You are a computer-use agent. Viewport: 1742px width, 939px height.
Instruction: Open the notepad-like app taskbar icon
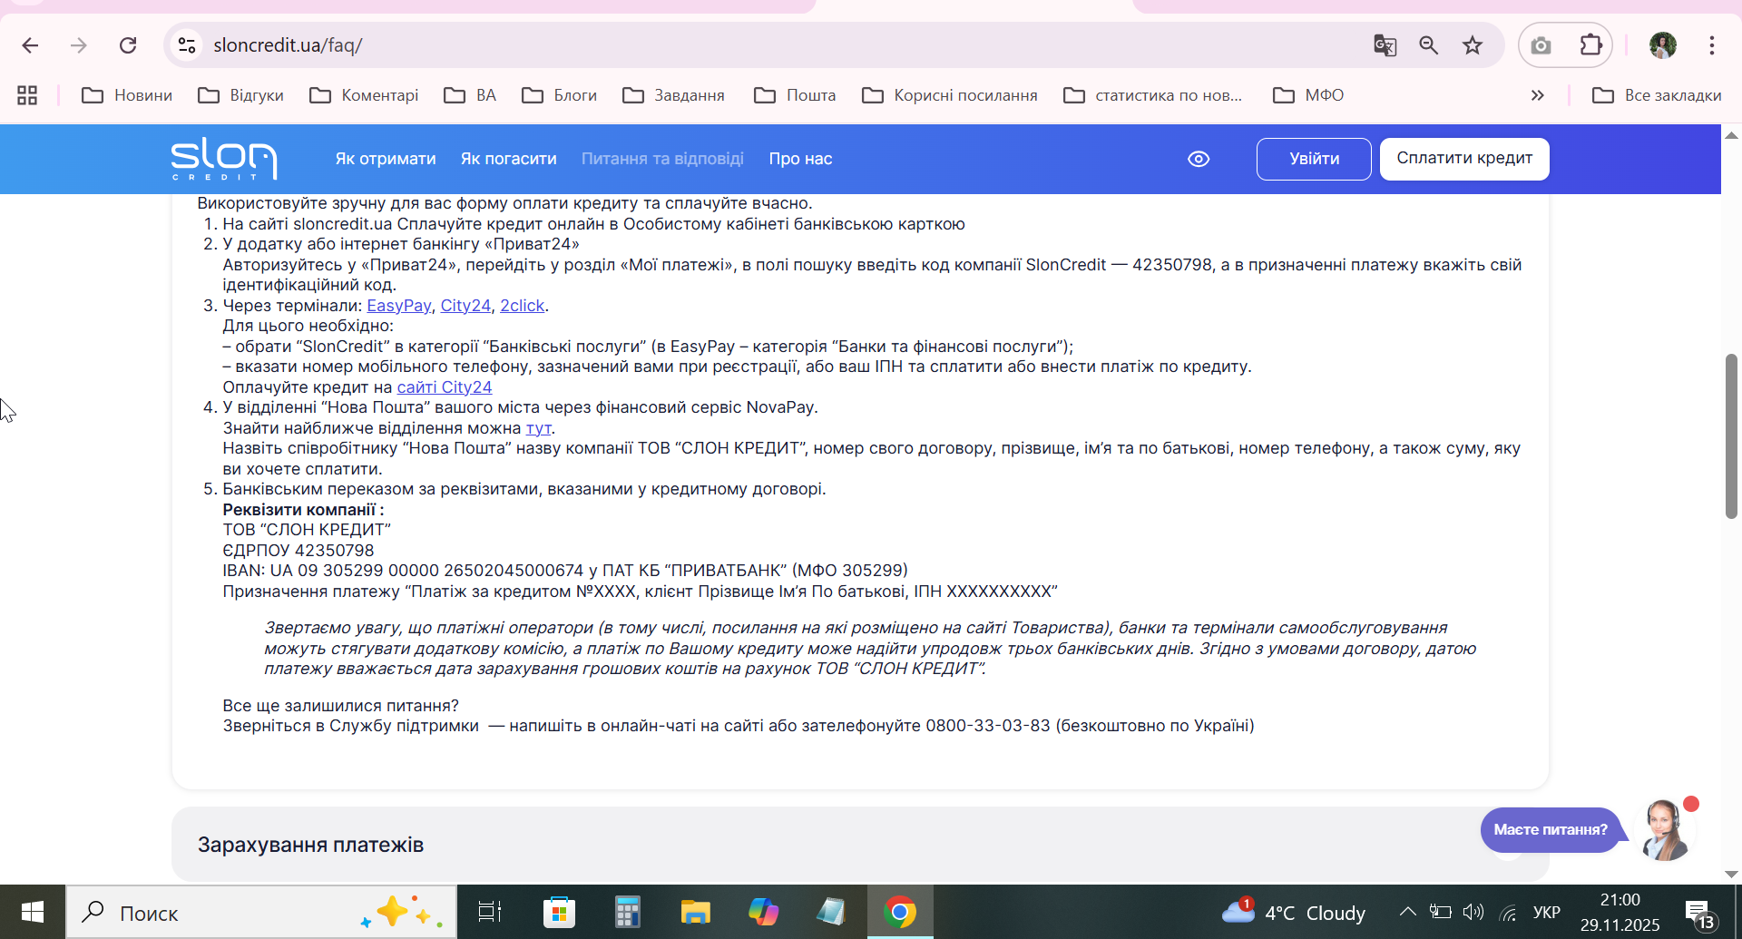(x=831, y=912)
